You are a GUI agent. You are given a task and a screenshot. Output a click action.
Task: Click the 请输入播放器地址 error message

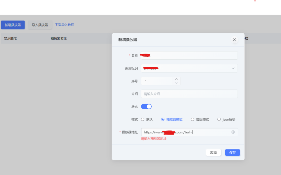(154, 138)
